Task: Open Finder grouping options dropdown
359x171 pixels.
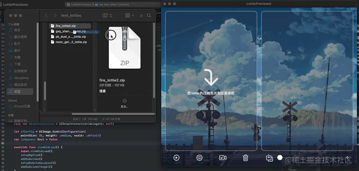Action: (x=130, y=16)
